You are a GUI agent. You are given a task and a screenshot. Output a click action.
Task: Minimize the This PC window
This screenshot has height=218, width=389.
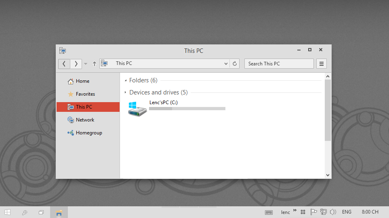299,50
